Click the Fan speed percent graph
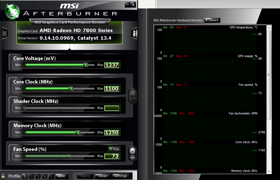The height and width of the screenshot is (180, 280). pos(210,98)
